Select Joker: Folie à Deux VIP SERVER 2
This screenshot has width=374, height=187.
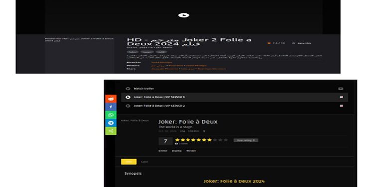(x=234, y=106)
